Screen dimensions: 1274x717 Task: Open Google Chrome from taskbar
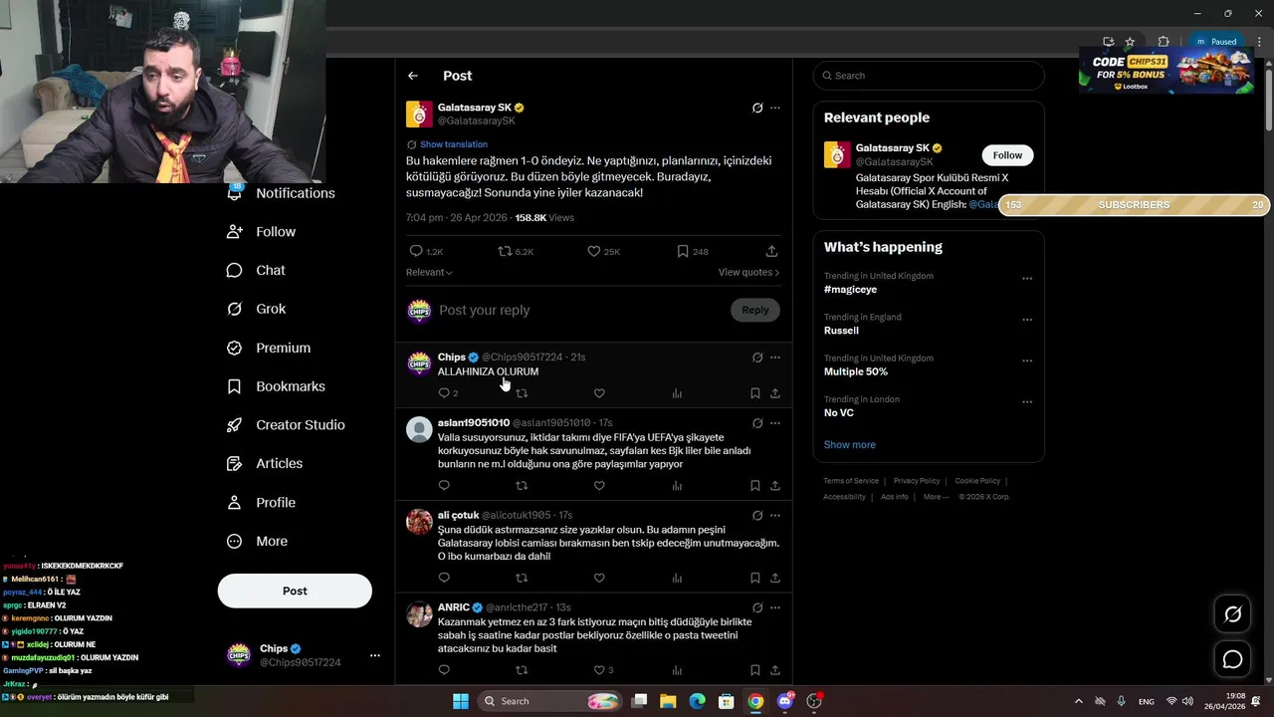755,701
